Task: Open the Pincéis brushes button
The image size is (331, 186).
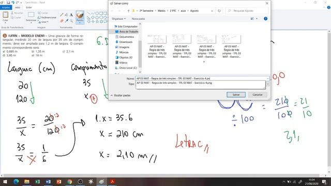Action: pos(80,17)
